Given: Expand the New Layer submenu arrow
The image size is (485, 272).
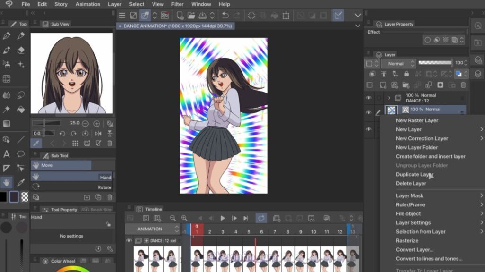Looking at the screenshot, I should click(482, 129).
